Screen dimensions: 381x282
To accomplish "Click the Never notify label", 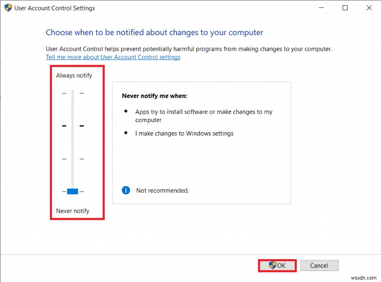I will click(x=72, y=211).
